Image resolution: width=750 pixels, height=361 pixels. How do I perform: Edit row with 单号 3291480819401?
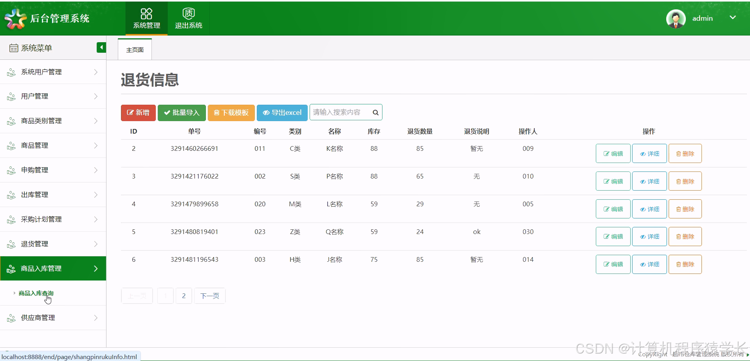[613, 236]
